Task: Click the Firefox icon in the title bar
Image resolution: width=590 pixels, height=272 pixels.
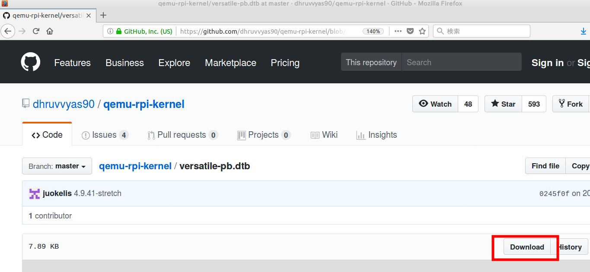Action: coord(5,3)
